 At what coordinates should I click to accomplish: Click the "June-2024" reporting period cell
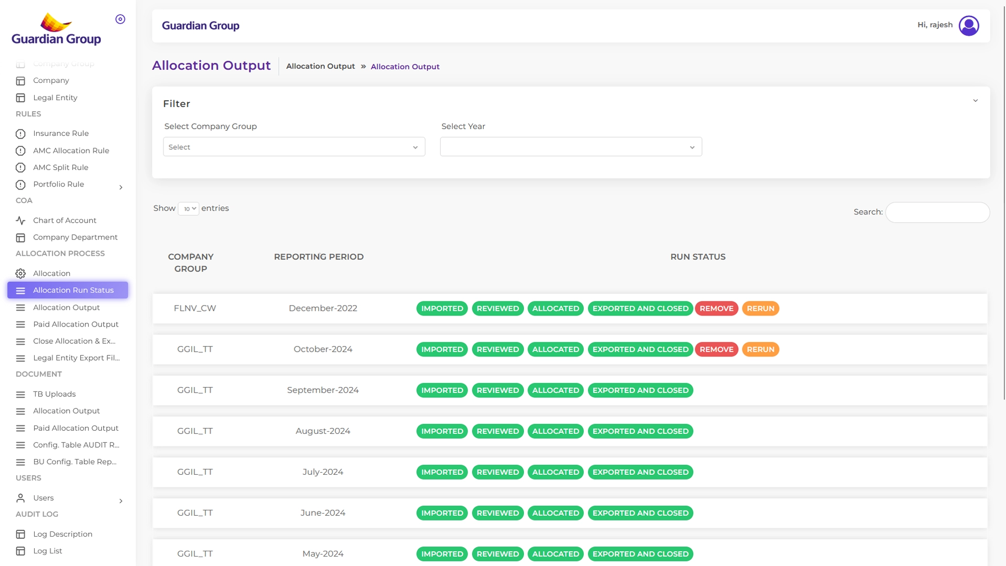pyautogui.click(x=323, y=513)
